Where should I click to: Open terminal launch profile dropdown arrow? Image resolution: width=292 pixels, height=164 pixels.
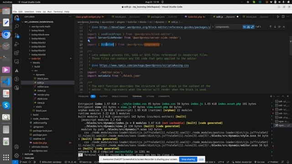click(x=274, y=96)
